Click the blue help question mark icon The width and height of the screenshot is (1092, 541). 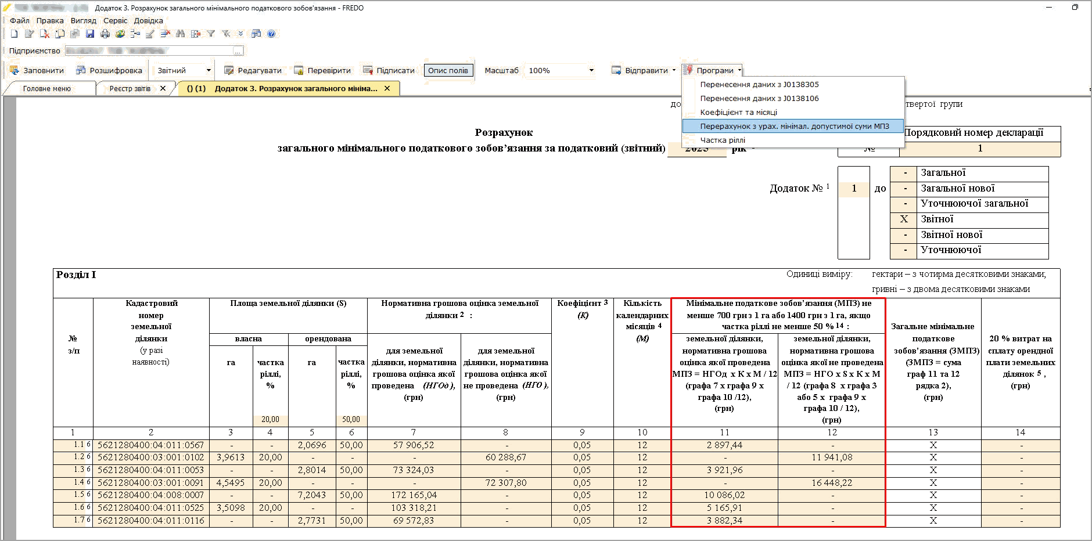coord(271,34)
